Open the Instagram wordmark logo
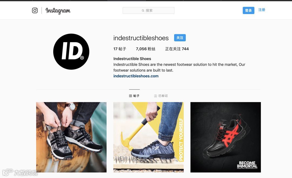 (58, 11)
